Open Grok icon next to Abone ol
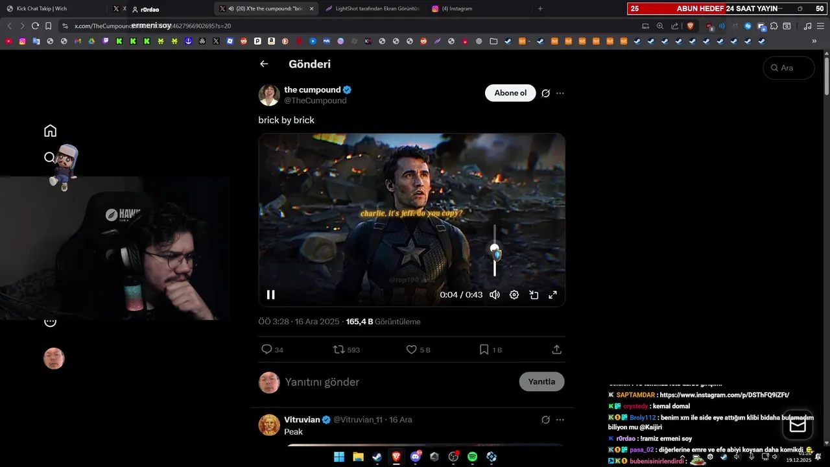 point(546,93)
